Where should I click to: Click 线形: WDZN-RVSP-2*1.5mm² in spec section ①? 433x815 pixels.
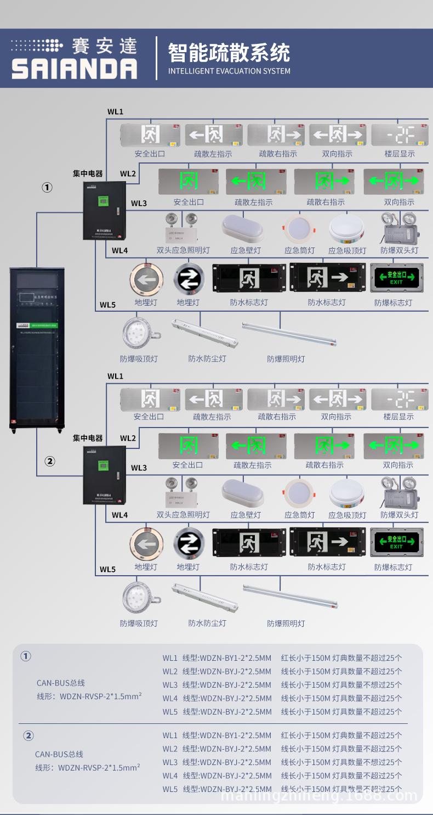click(88, 696)
